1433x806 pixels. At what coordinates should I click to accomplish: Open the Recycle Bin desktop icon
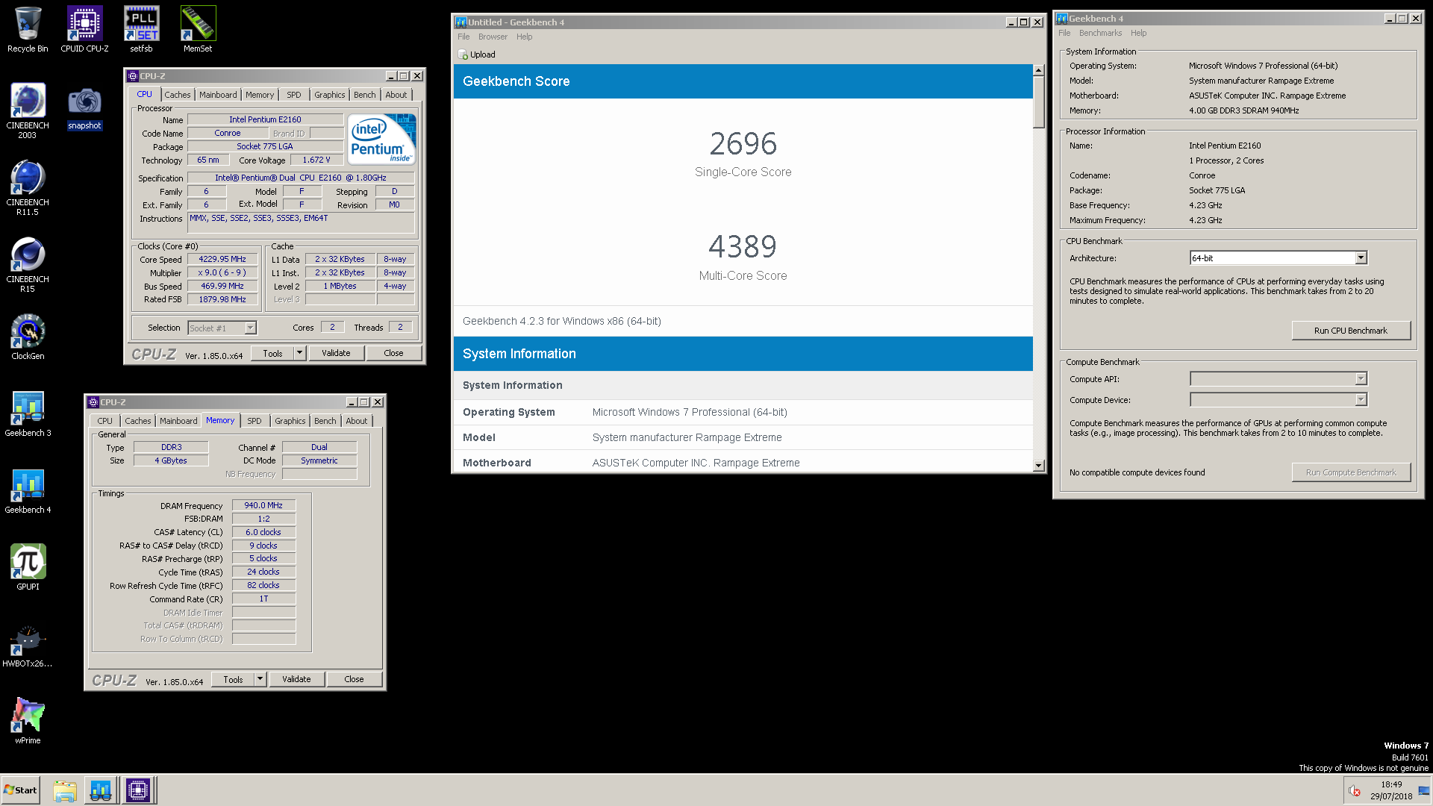tap(28, 30)
